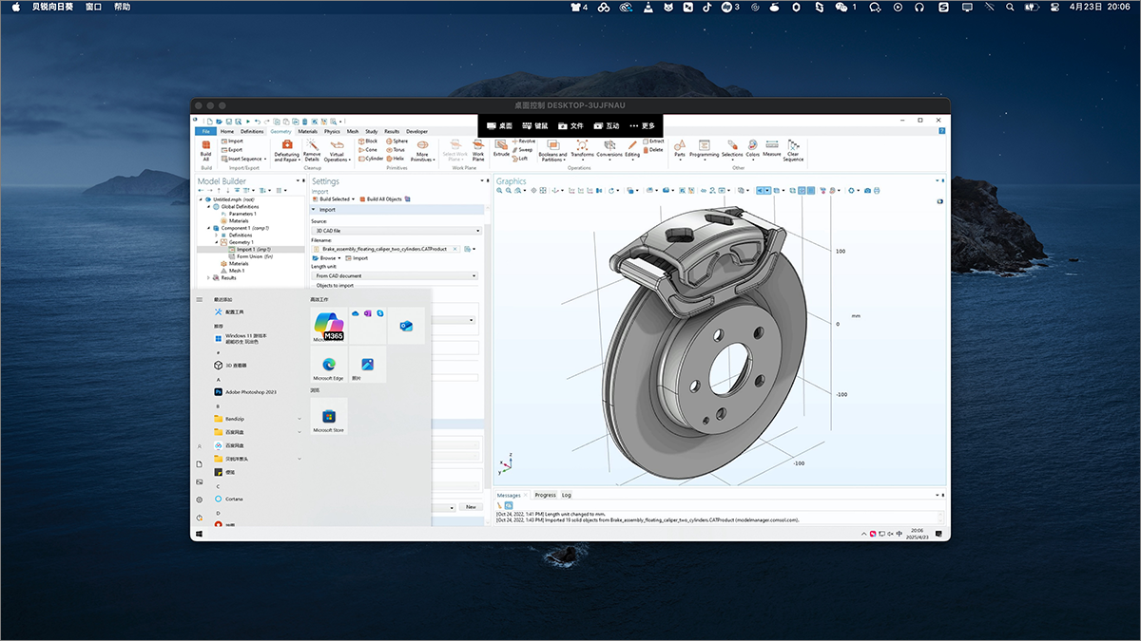Switch to the Mesh ribbon tab
The height and width of the screenshot is (641, 1141).
[x=353, y=132]
